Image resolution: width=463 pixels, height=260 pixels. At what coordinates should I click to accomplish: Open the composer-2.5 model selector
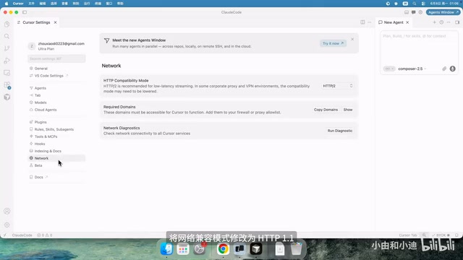pyautogui.click(x=412, y=69)
